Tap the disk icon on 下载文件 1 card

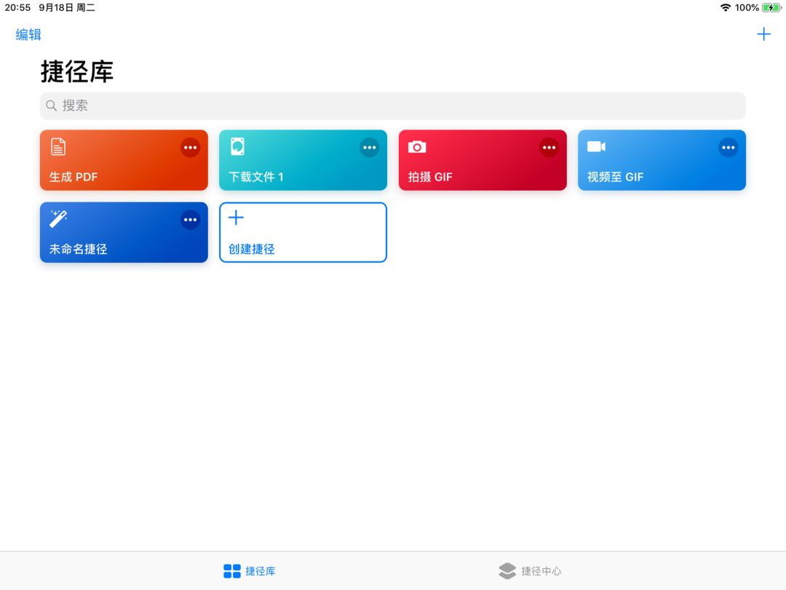pos(237,146)
